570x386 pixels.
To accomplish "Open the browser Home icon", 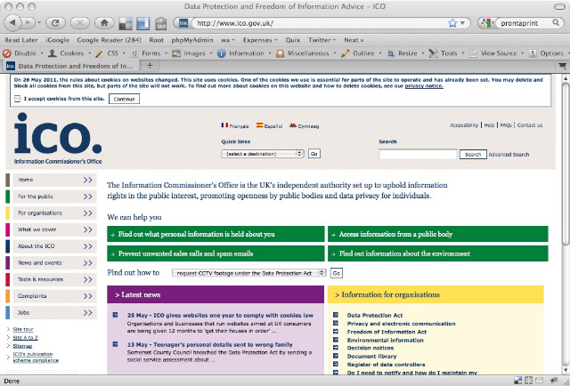I will [x=104, y=23].
